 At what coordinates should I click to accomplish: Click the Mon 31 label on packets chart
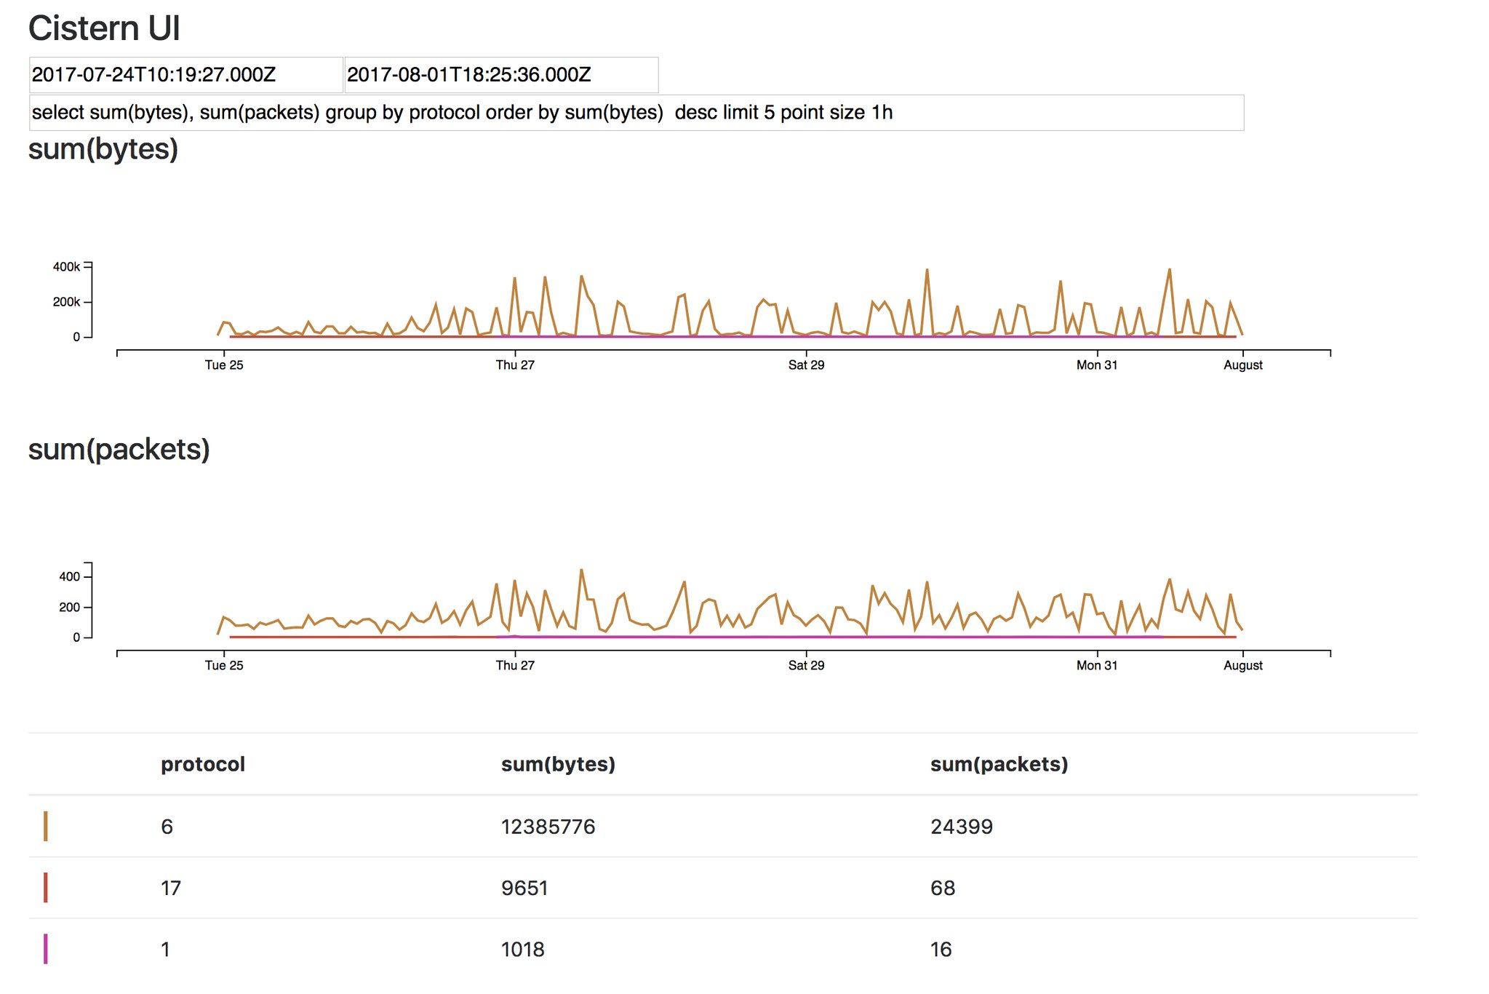click(1096, 666)
